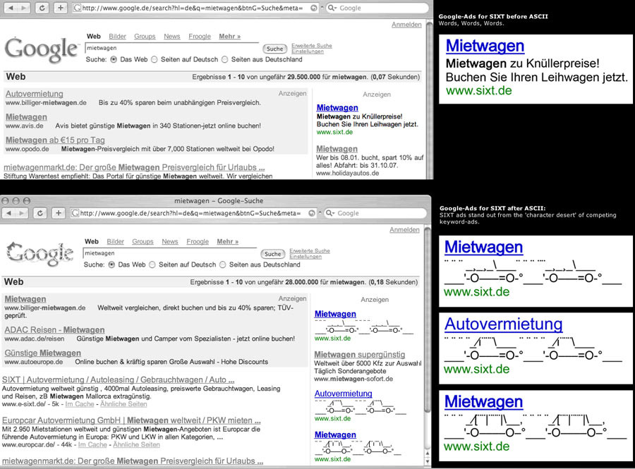Click the address bar in the top window
Viewport: 635px width, 469px height.
pyautogui.click(x=195, y=8)
